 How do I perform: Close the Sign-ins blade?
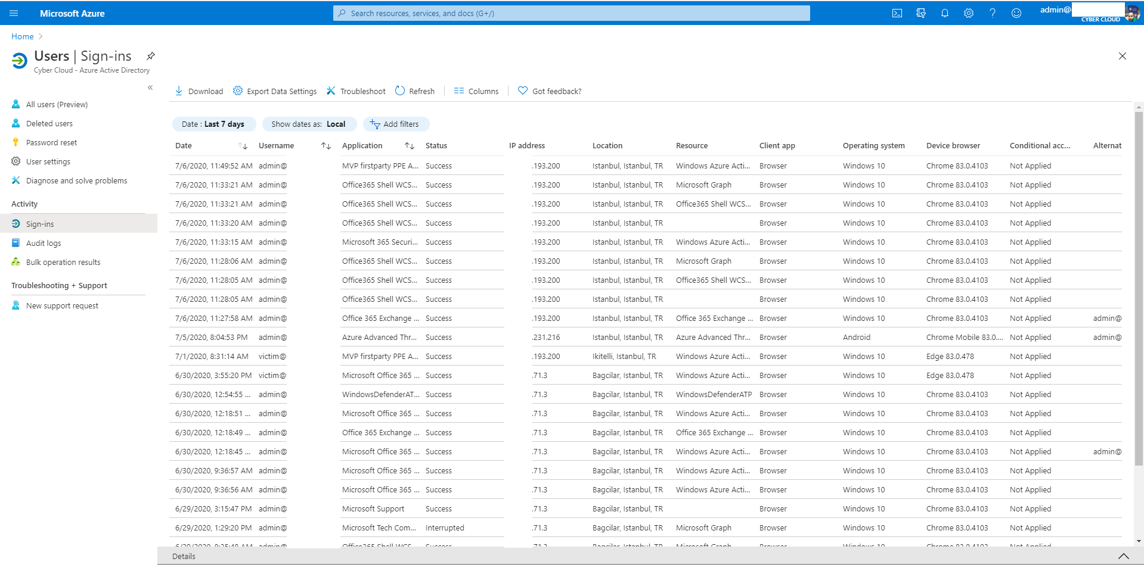click(x=1122, y=56)
